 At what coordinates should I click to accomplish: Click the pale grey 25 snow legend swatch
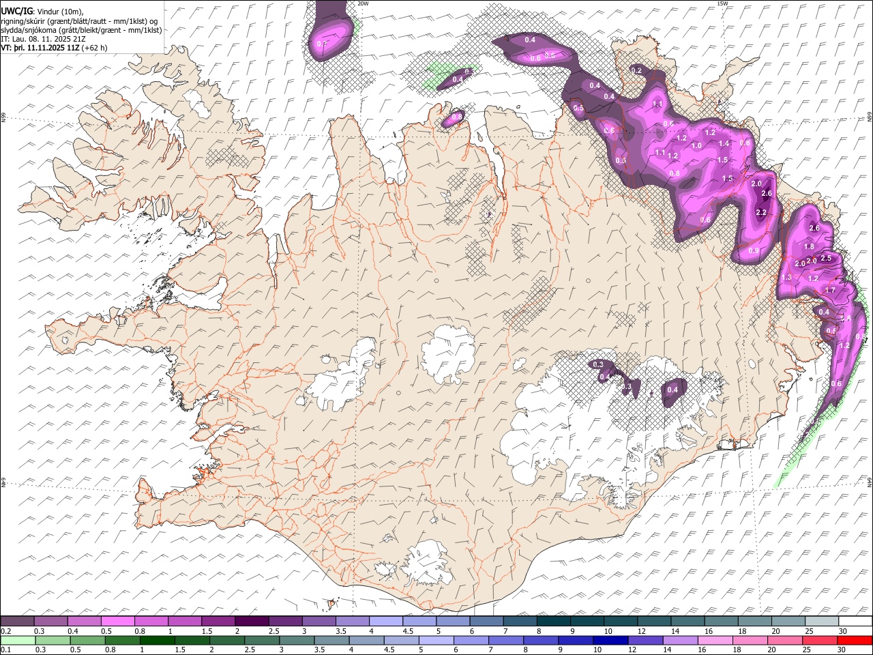coord(823,621)
